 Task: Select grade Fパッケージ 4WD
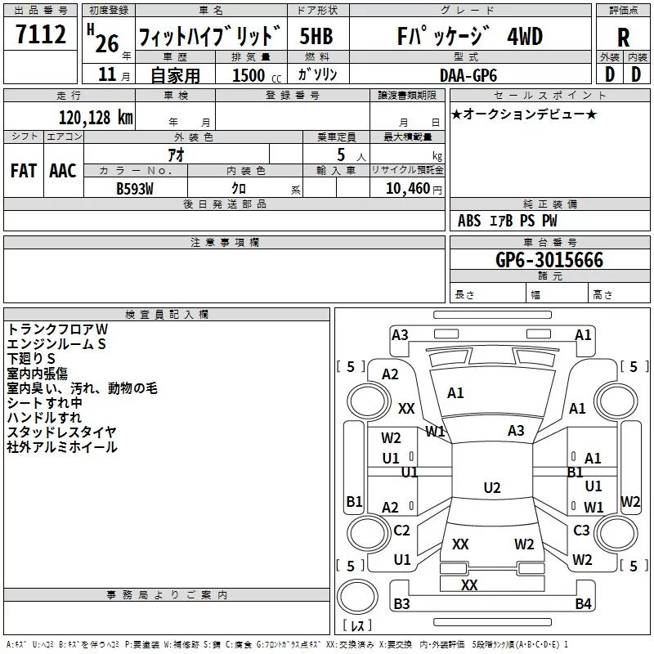(469, 36)
